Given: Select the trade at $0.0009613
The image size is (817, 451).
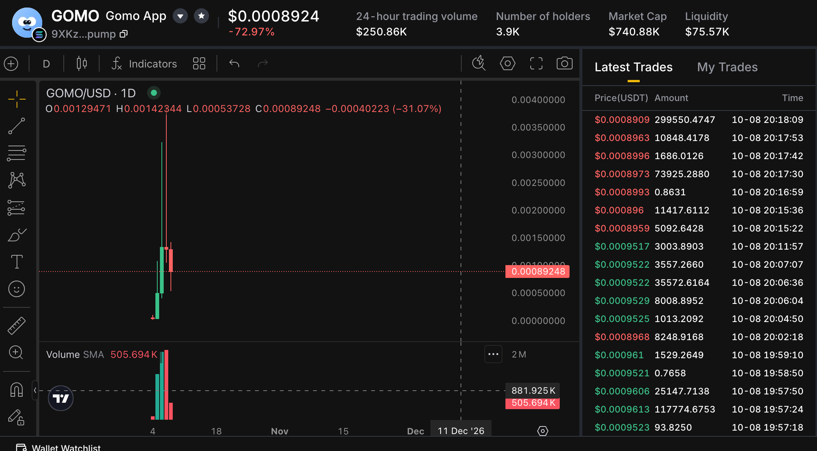Looking at the screenshot, I should pyautogui.click(x=699, y=410).
